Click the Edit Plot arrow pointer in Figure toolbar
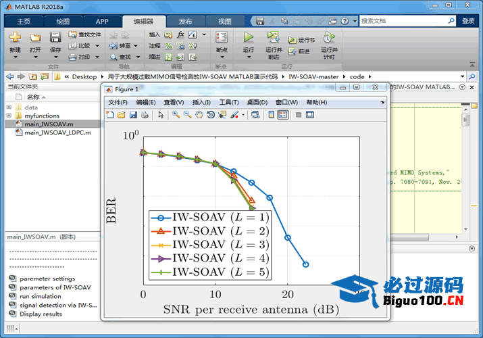483x338 pixels. pos(161,115)
